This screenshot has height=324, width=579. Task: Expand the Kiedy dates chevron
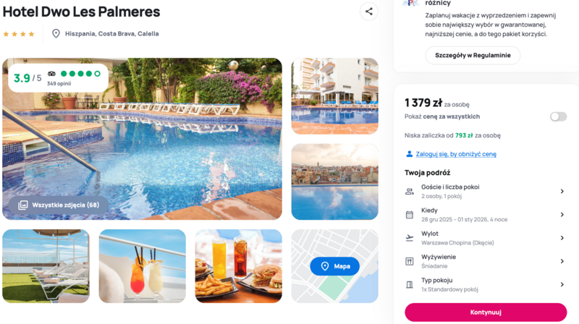pos(562,214)
